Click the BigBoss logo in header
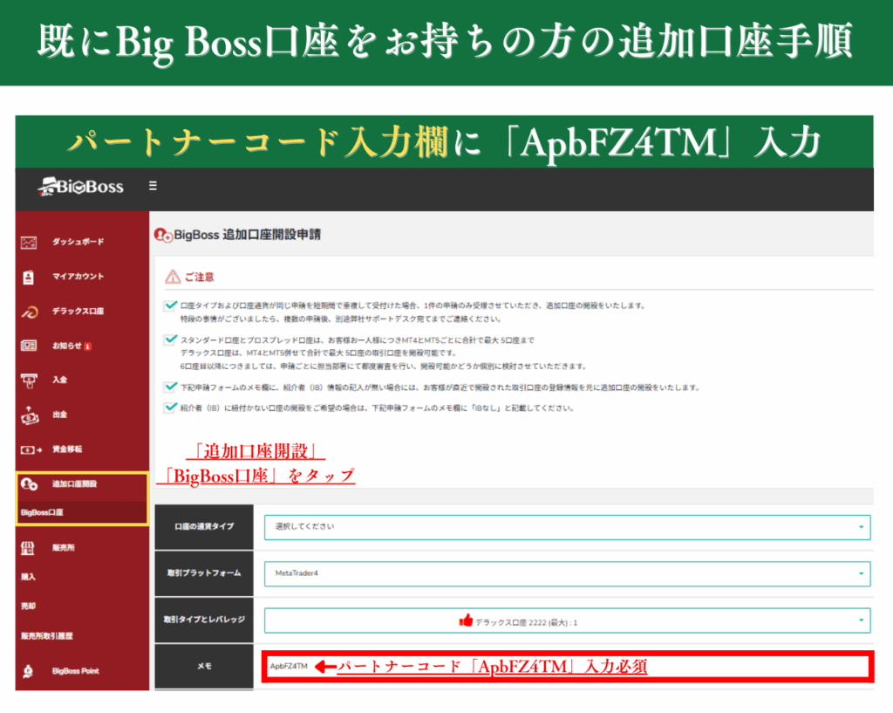 (x=81, y=186)
